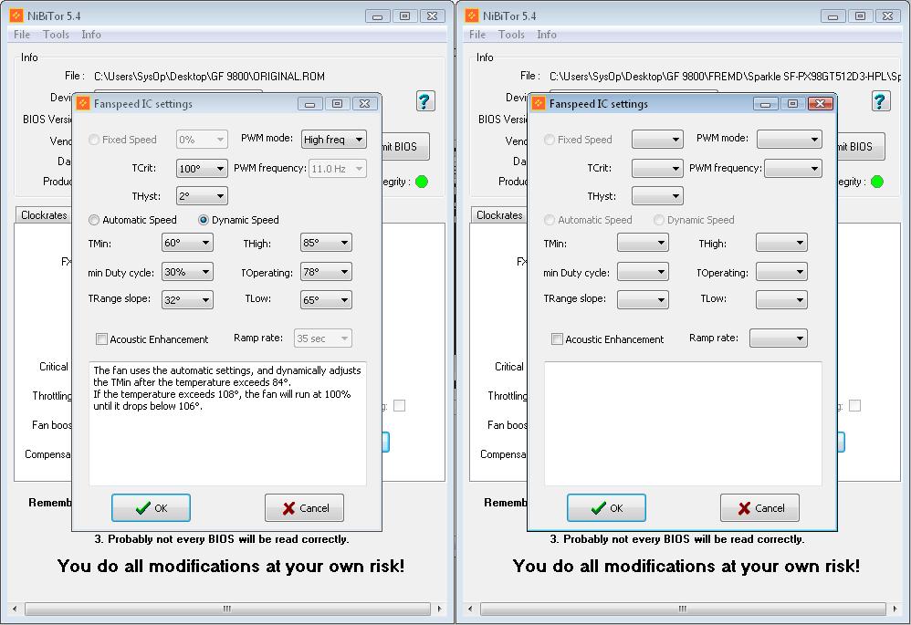Open the empty THigh dropdown in right dialog
The image size is (911, 625).
[781, 243]
